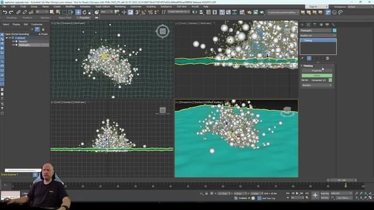Toggle the Window/Crossing selection icon
This screenshot has height=210, width=374.
tap(71, 12)
